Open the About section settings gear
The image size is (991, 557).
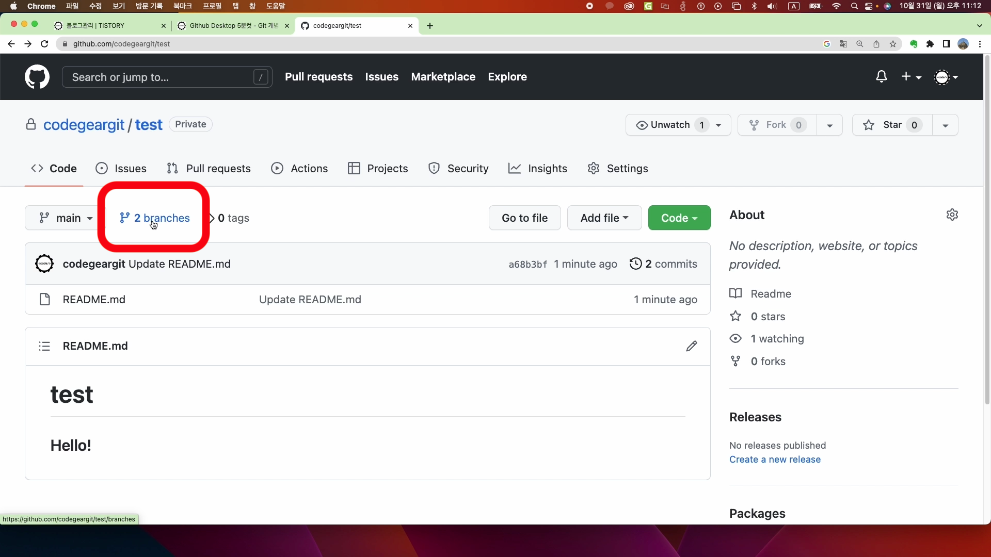point(952,215)
